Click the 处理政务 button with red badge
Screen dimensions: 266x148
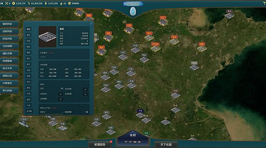(x=100, y=144)
